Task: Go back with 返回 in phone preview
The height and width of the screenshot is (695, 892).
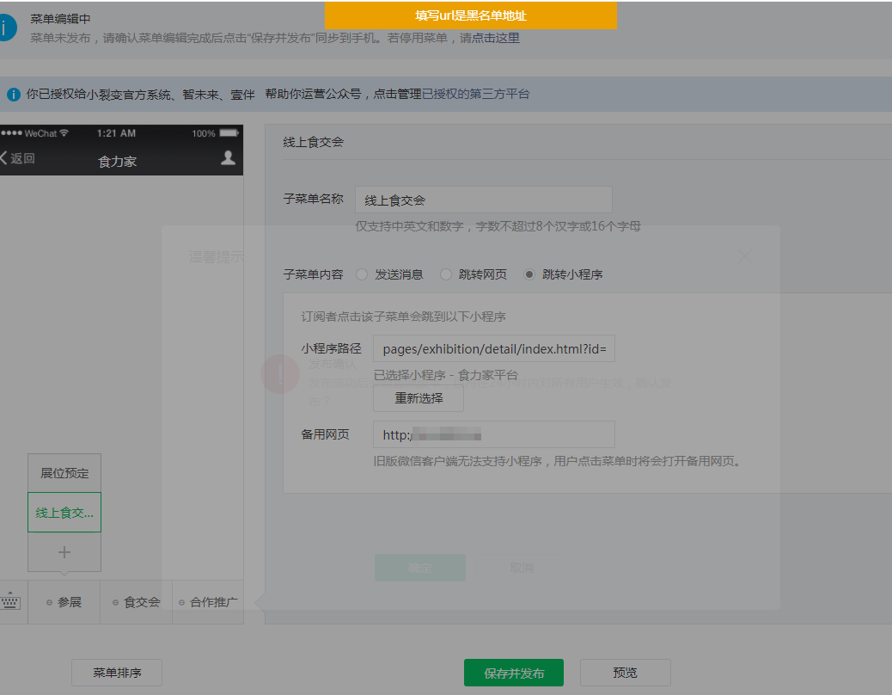Action: click(x=18, y=158)
